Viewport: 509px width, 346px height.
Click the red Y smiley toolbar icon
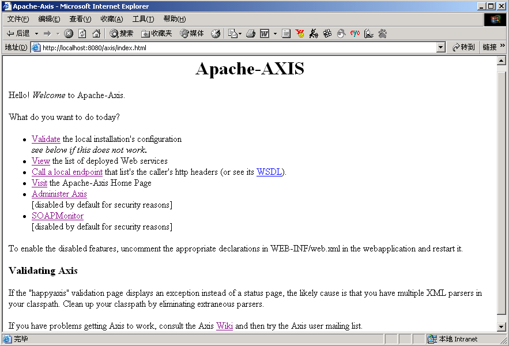coord(300,33)
